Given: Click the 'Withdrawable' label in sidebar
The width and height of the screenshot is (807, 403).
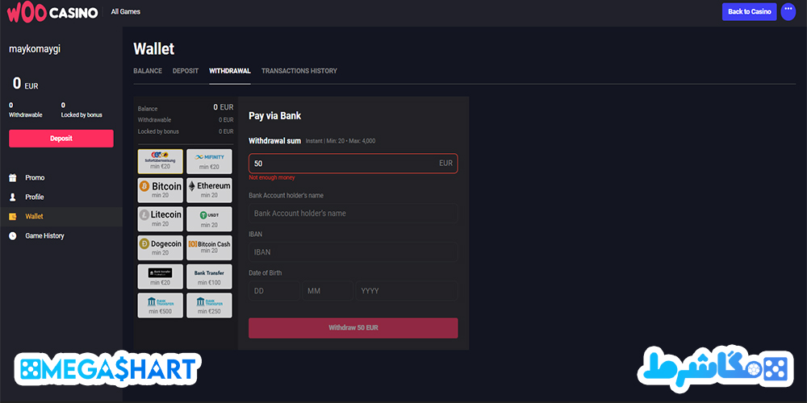Looking at the screenshot, I should (26, 115).
